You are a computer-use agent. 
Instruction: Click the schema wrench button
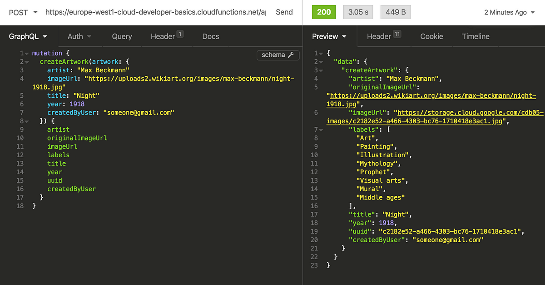point(278,55)
